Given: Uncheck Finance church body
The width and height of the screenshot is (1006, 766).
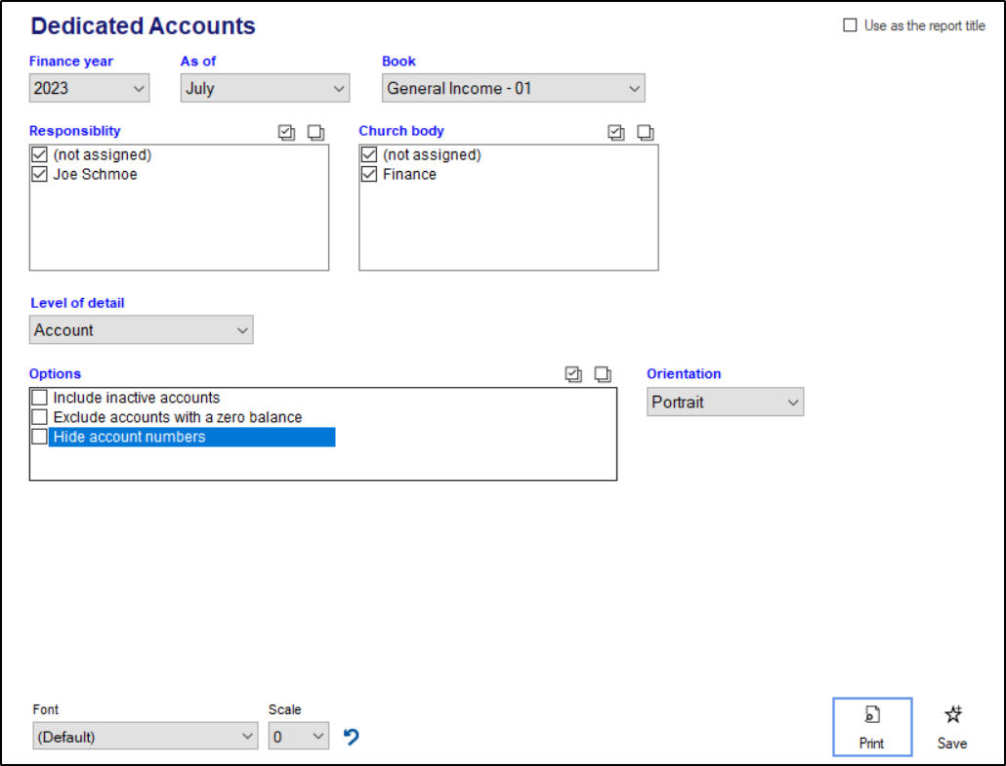Looking at the screenshot, I should [368, 175].
